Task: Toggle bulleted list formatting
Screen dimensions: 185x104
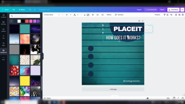Action: (x=98, y=15)
